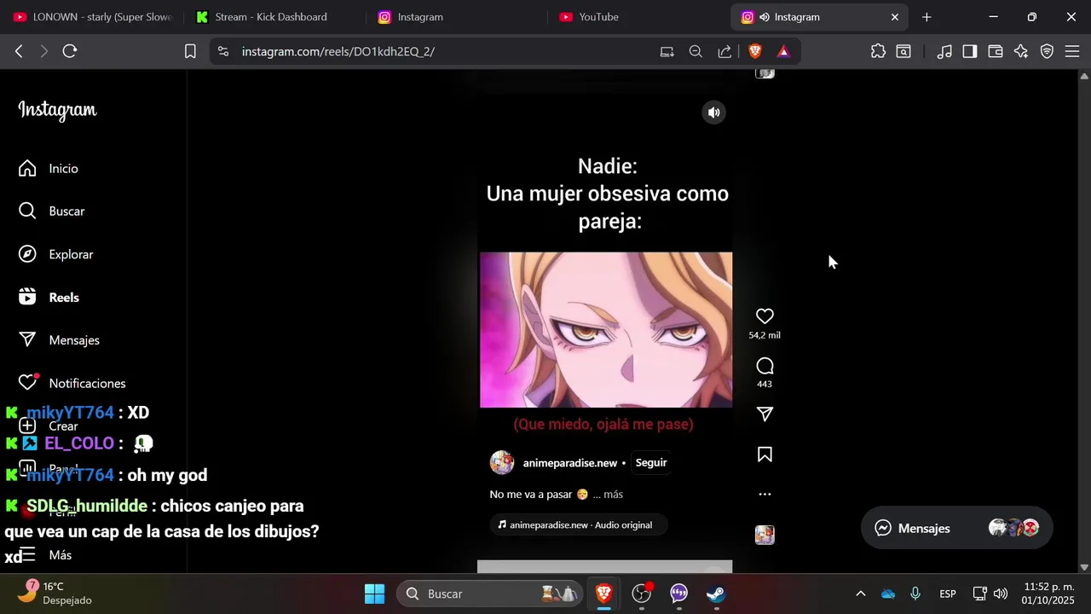Open the Más menu in Instagram sidebar
Image resolution: width=1091 pixels, height=614 pixels.
46,555
